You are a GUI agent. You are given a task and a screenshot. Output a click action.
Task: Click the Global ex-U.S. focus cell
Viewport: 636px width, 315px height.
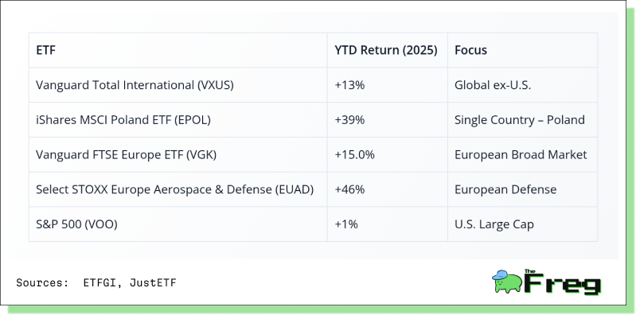[522, 85]
